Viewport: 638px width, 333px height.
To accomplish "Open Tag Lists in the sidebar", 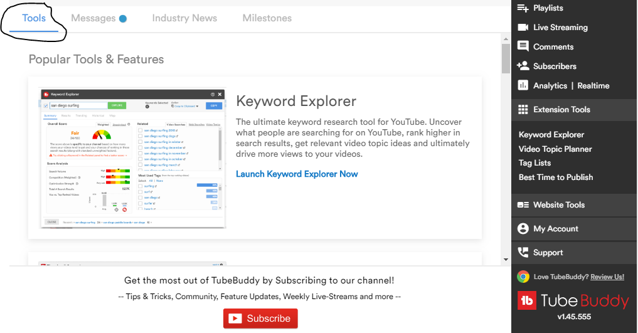I will pyautogui.click(x=534, y=163).
